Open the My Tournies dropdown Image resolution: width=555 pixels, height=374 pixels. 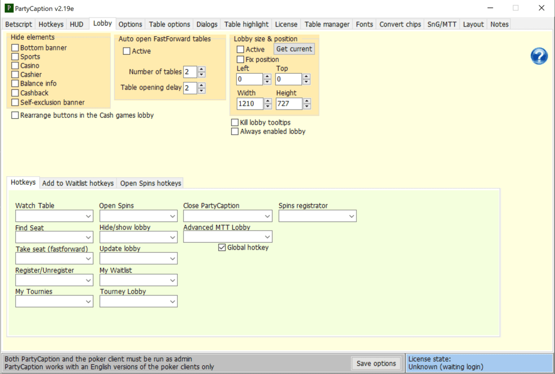click(x=54, y=301)
